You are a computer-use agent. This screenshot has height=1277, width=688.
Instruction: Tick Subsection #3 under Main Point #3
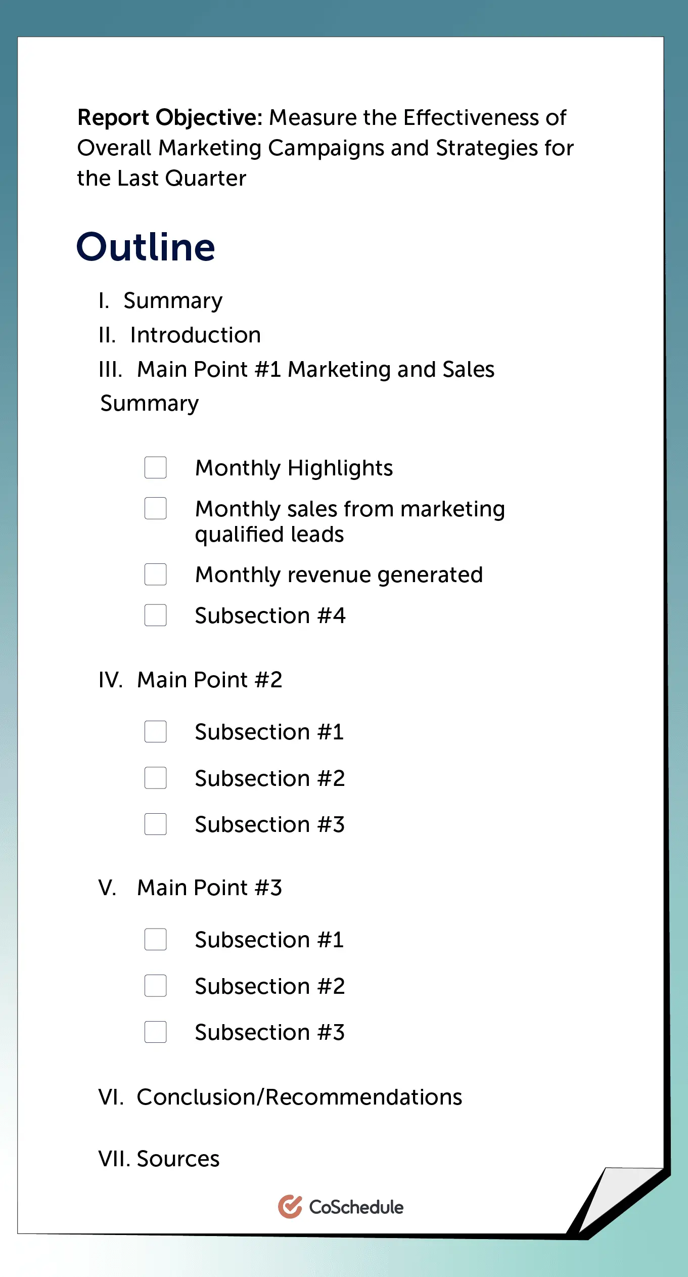pyautogui.click(x=156, y=1032)
